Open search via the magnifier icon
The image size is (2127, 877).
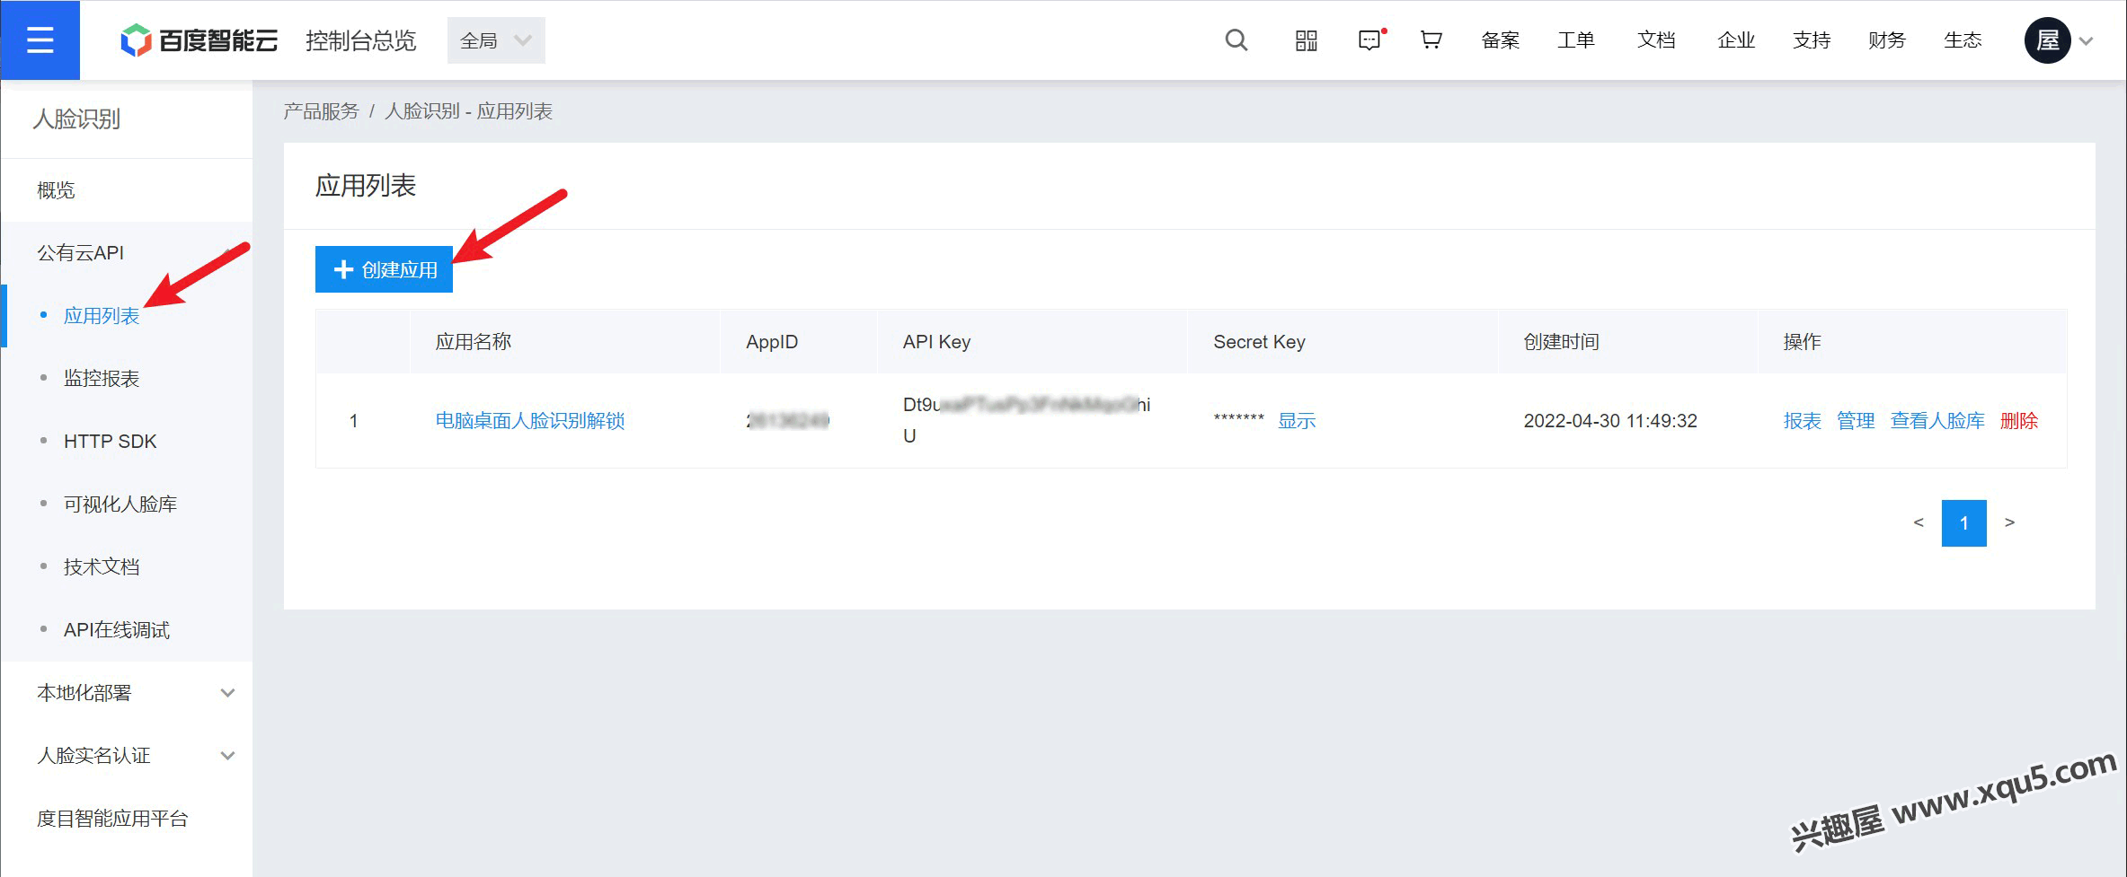pyautogui.click(x=1236, y=40)
